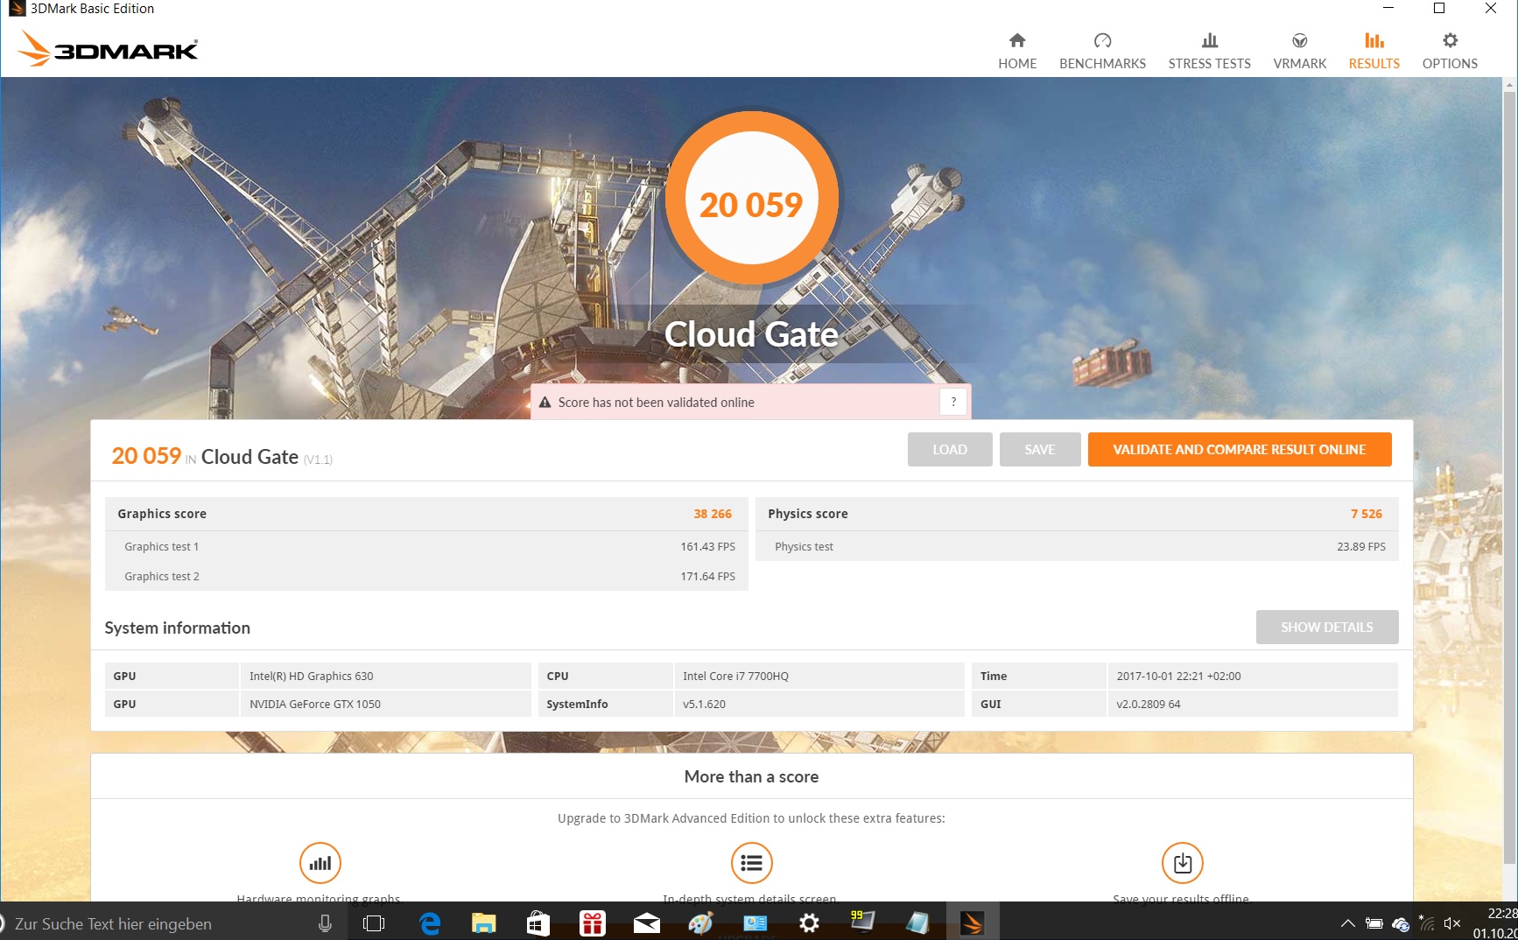Show hidden system tray icons
Viewport: 1518px width, 940px height.
1348,923
